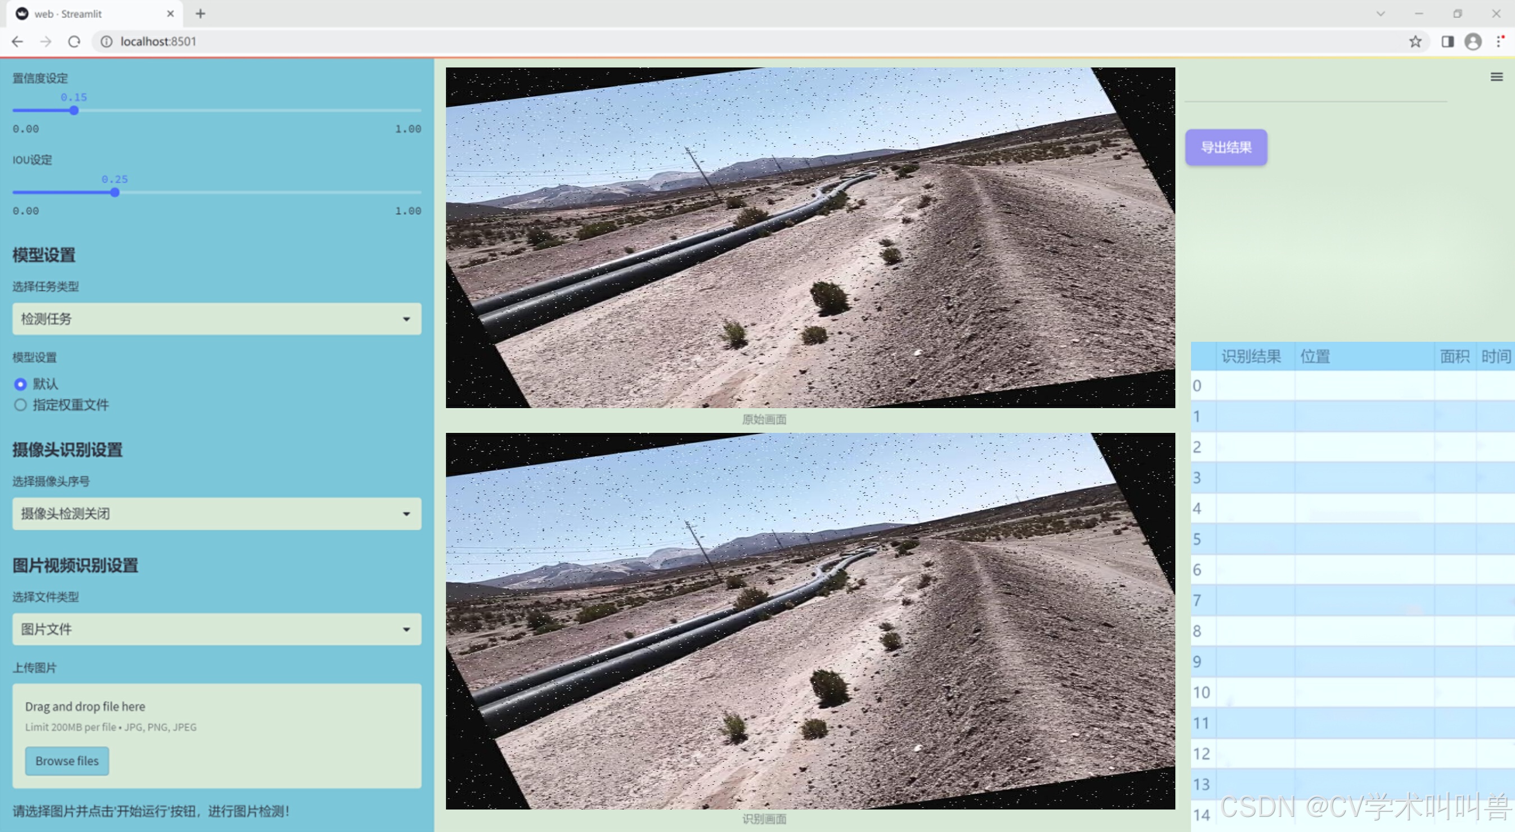
Task: Click the 面积 column header
Action: point(1454,356)
